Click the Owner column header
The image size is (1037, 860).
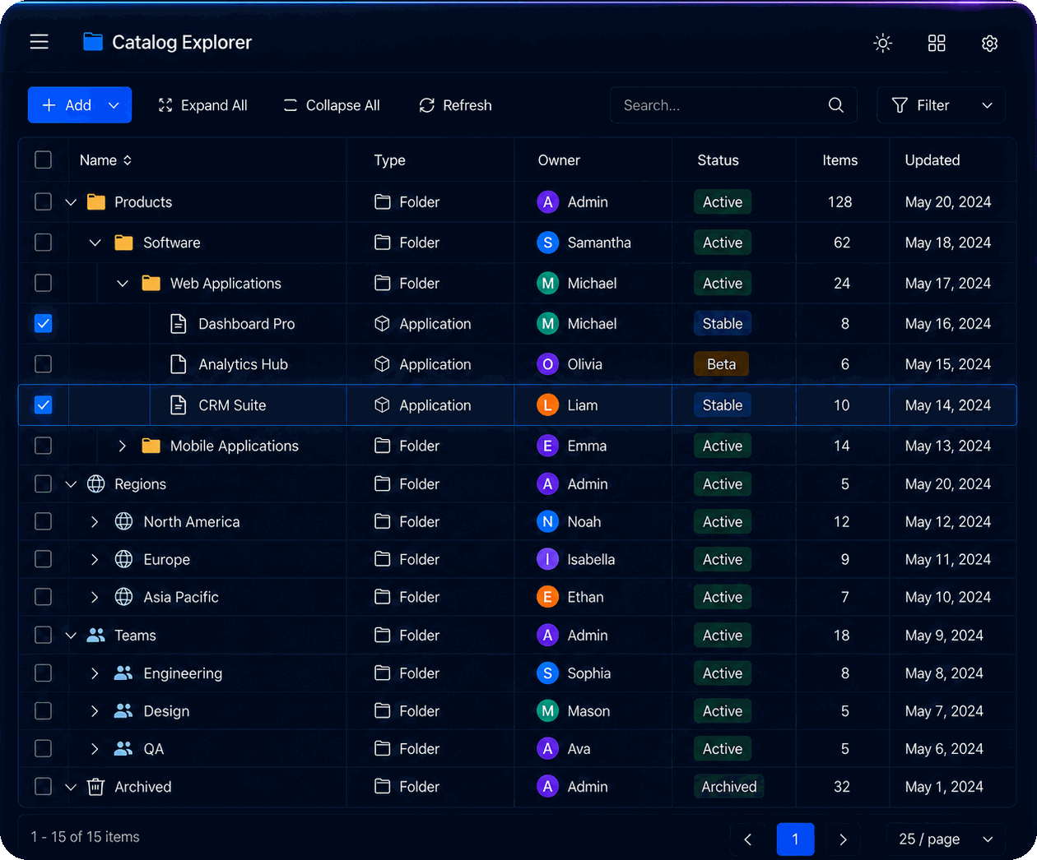[559, 160]
